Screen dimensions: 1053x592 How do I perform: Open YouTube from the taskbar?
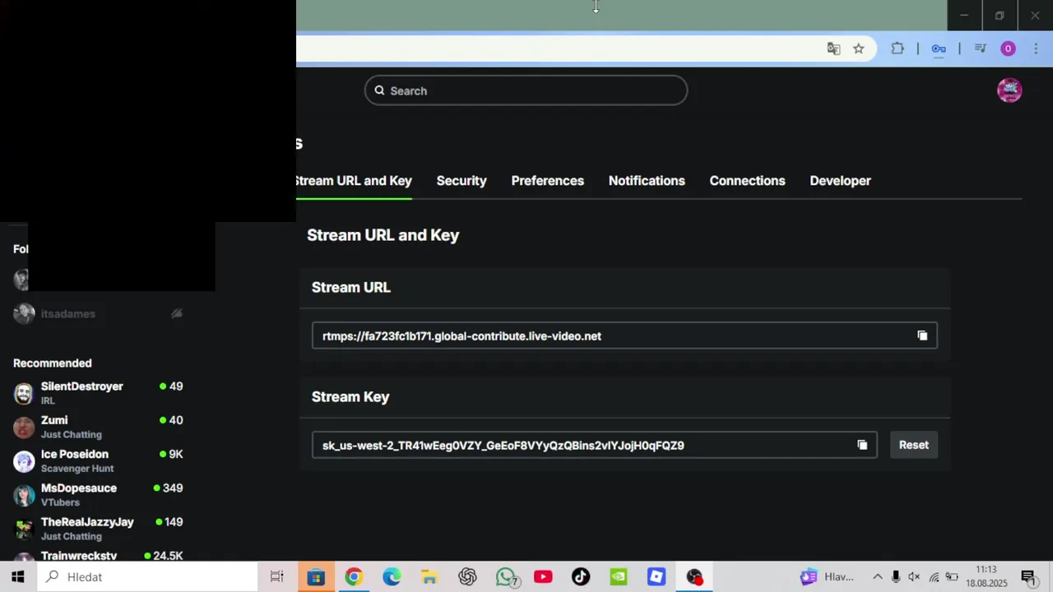click(543, 577)
